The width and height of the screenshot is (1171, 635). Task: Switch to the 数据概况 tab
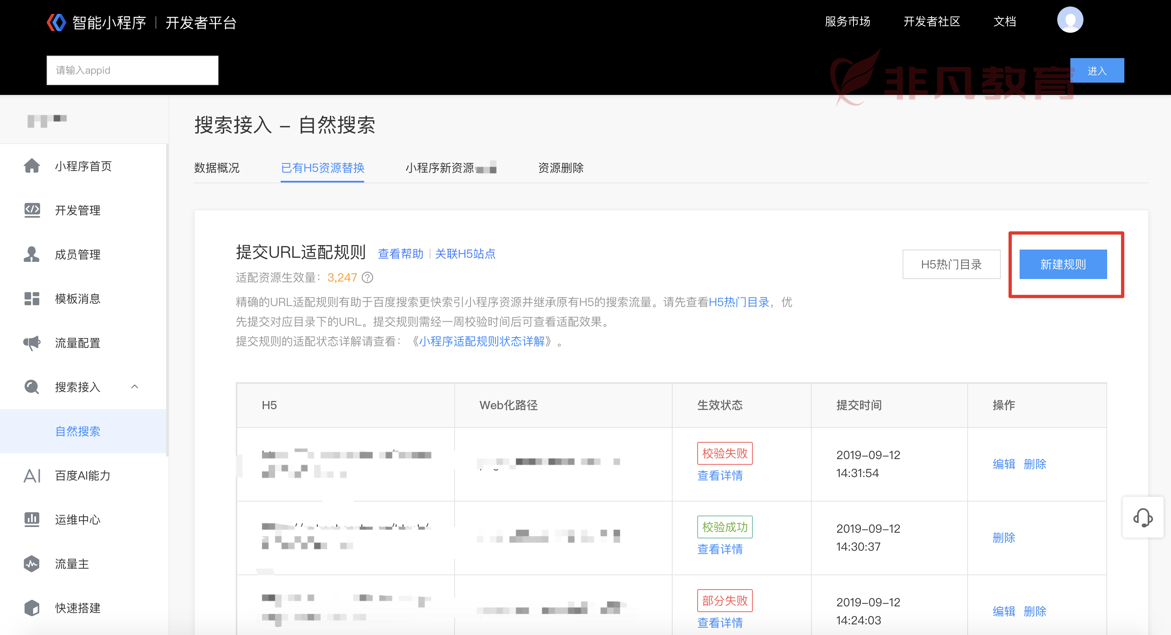pos(216,168)
